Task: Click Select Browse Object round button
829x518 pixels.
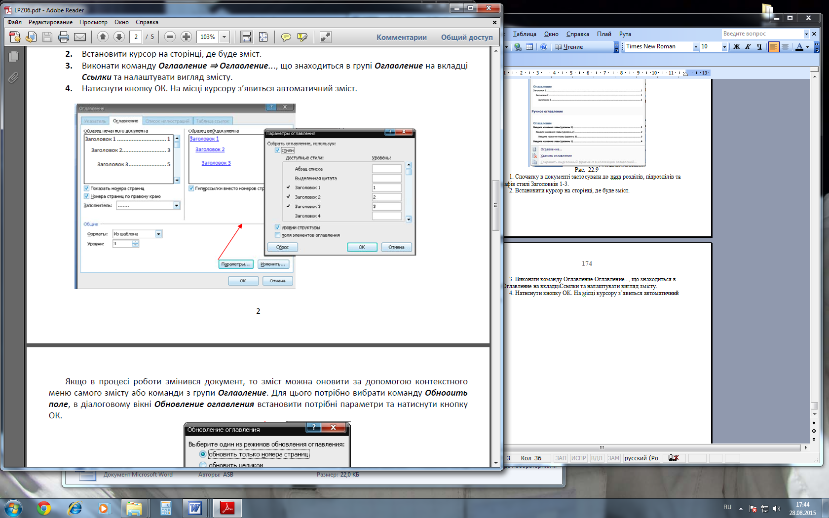Action: click(814, 431)
